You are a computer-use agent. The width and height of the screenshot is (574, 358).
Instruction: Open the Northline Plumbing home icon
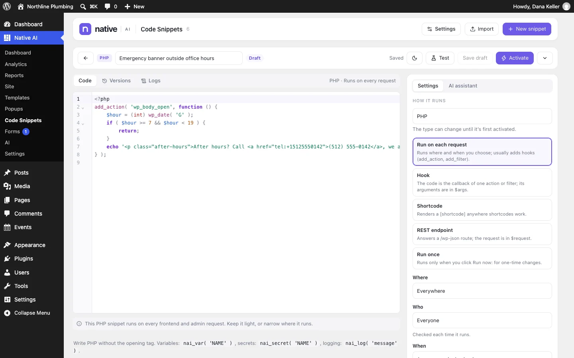21,6
